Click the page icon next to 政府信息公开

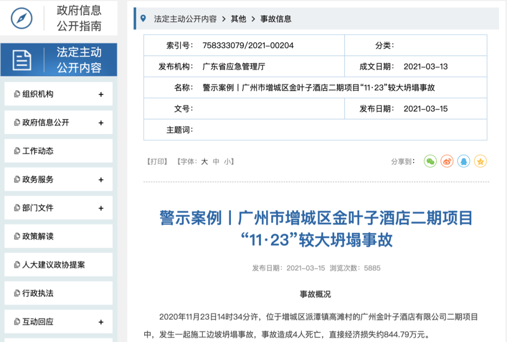point(17,122)
